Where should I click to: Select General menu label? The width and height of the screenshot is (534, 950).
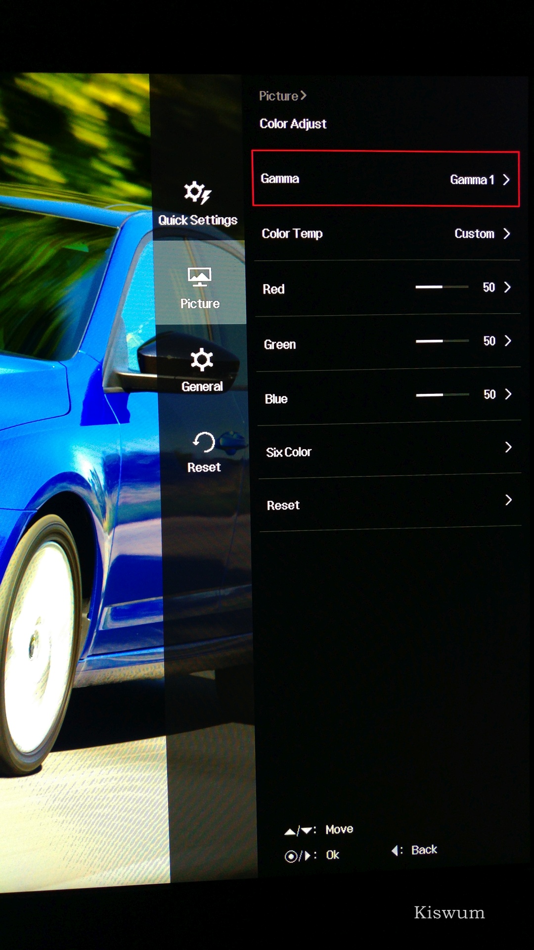202,386
